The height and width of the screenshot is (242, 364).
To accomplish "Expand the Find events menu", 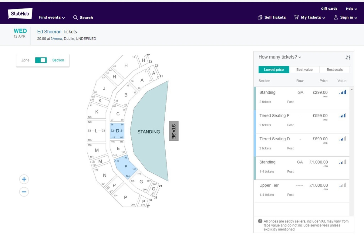I will [x=52, y=17].
